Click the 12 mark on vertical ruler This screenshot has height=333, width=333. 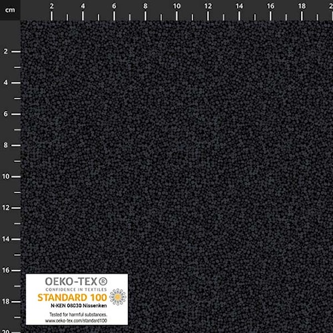click(6, 208)
